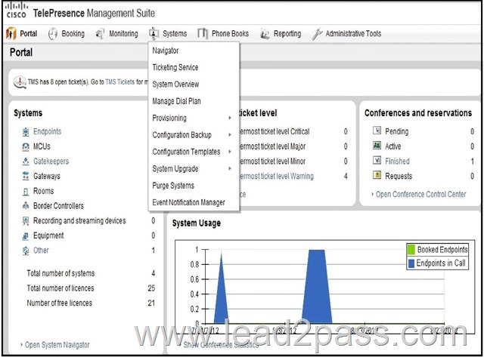Screen dimensions: 484x357
Task: Click the Number of free licences text
Action: coord(59,303)
